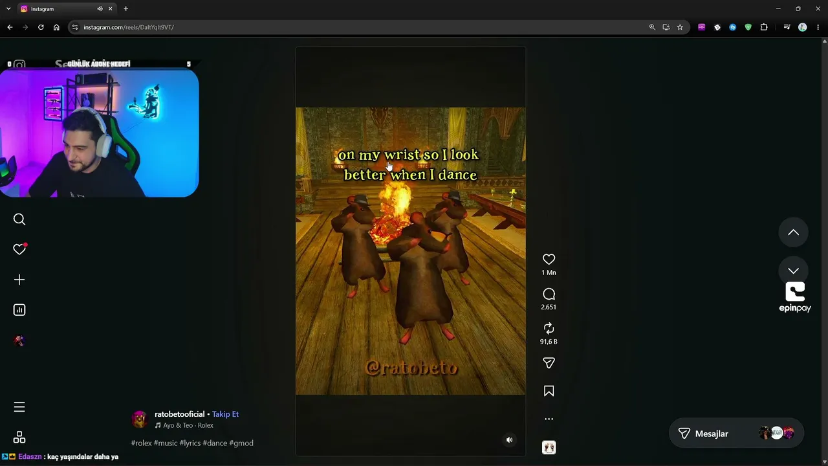This screenshot has height=466, width=828.
Task: Open the #rolex hashtag
Action: click(141, 443)
